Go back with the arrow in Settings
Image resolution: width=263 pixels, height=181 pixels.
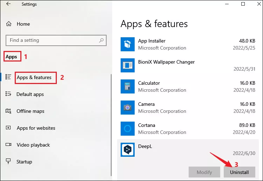[8, 4]
